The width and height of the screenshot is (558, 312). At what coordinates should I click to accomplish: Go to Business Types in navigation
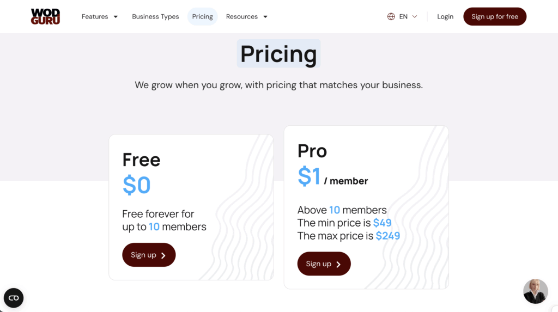[155, 17]
